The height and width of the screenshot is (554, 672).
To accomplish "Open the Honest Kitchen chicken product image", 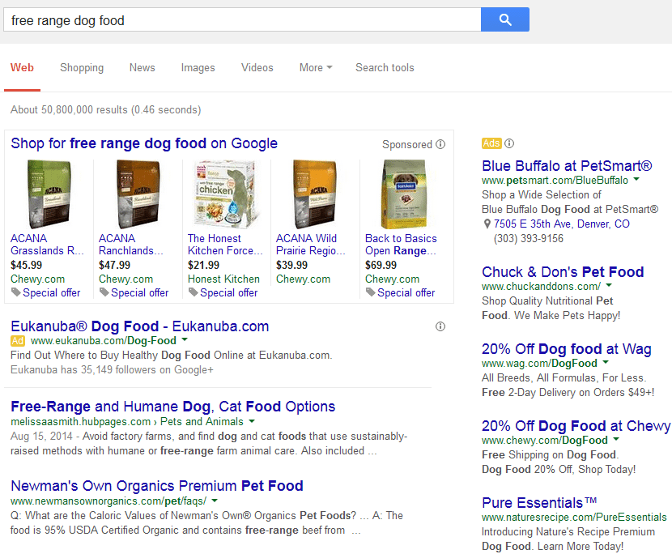I will pyautogui.click(x=226, y=194).
